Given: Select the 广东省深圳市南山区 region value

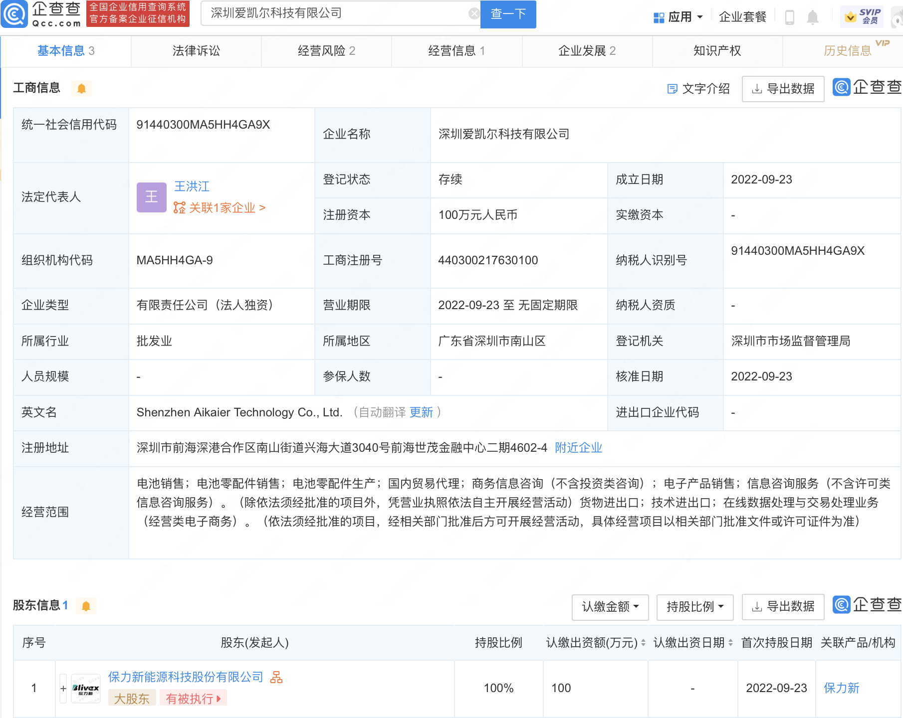Looking at the screenshot, I should coord(491,341).
